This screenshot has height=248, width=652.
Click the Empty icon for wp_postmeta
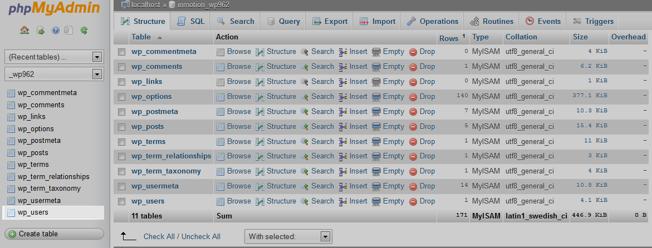pyautogui.click(x=376, y=112)
